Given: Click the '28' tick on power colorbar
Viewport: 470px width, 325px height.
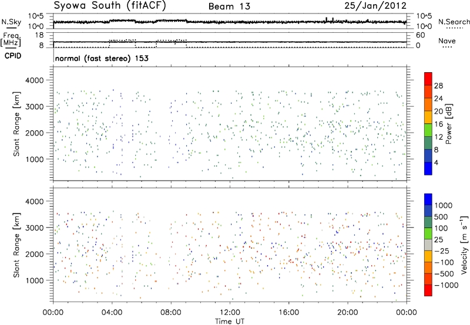Looking at the screenshot, I should (438, 86).
